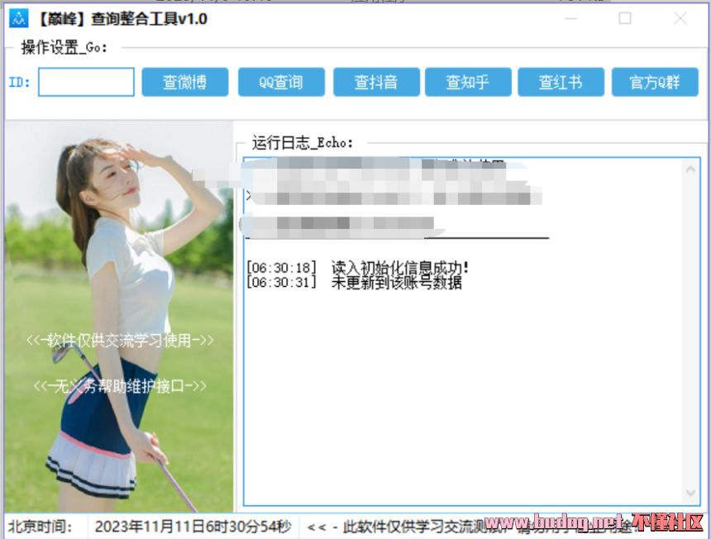This screenshot has height=539, width=711.
Task: Maximize the 查询整合工具 window
Action: click(x=625, y=18)
